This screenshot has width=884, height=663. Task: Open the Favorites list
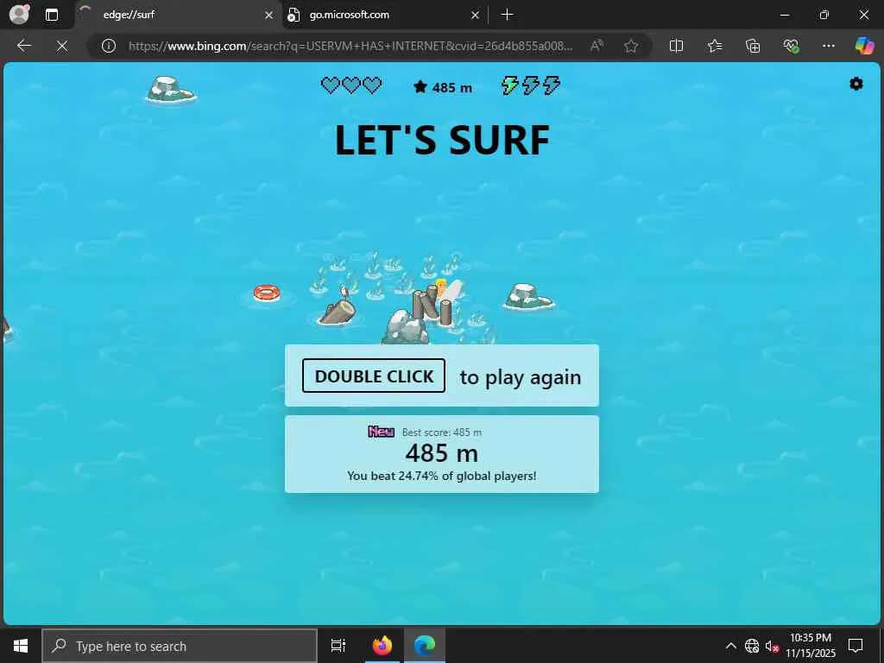point(714,46)
